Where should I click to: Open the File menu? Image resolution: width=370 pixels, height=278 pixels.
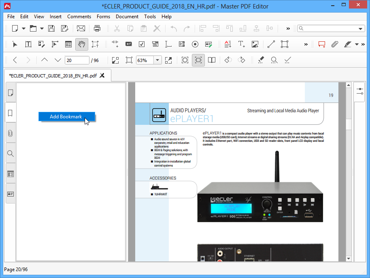click(x=11, y=17)
